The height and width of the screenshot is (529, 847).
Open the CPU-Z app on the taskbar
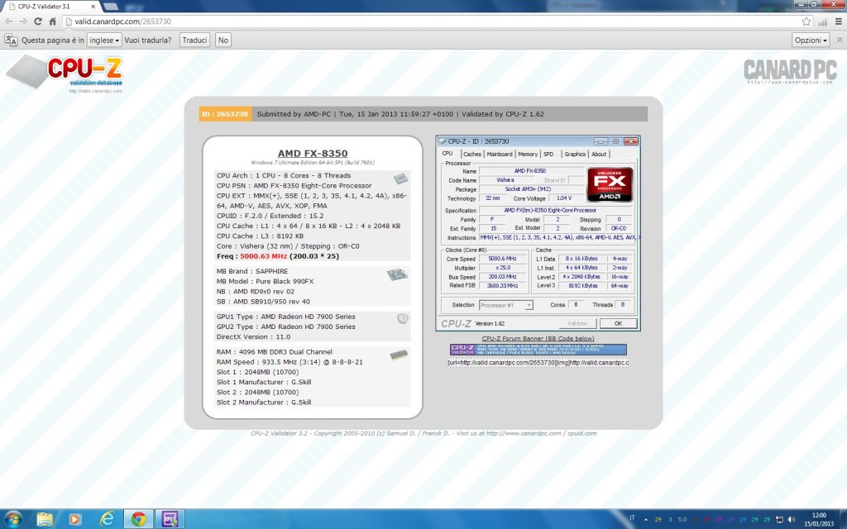click(x=170, y=519)
